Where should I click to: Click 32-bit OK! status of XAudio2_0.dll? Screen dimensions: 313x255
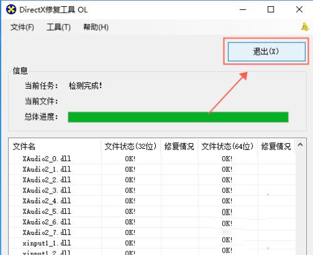click(x=130, y=159)
